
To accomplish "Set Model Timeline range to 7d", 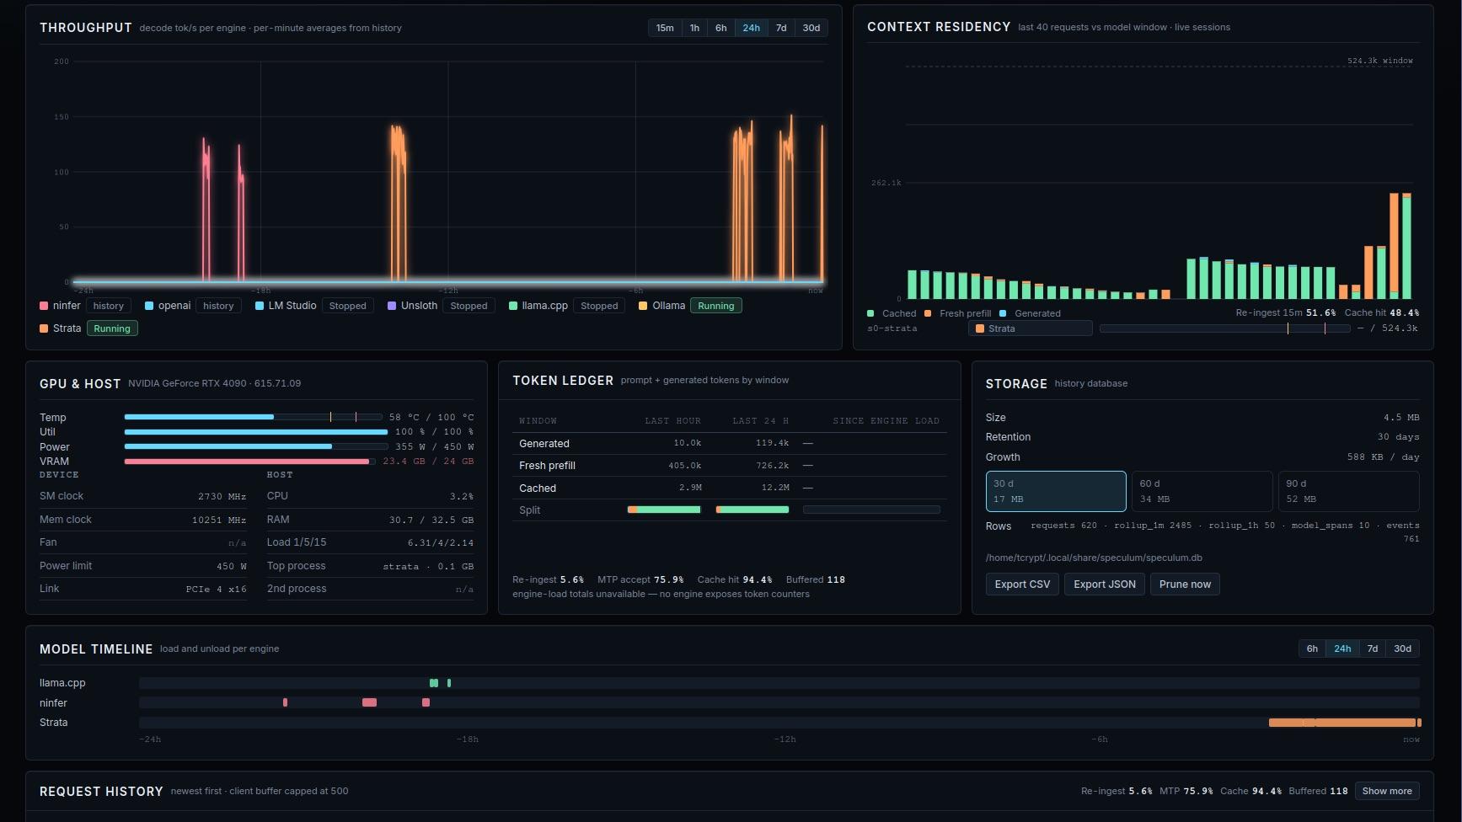I will pos(1373,649).
